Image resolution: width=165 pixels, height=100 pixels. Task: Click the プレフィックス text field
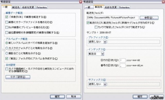[x=134, y=42]
